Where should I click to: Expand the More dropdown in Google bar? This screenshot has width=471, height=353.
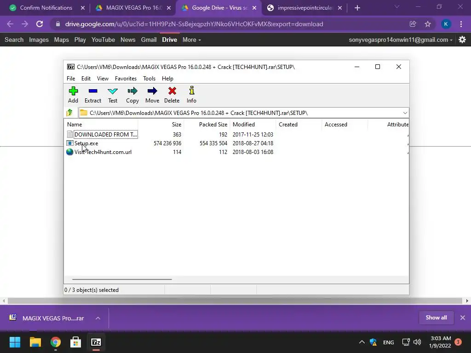tap(192, 40)
